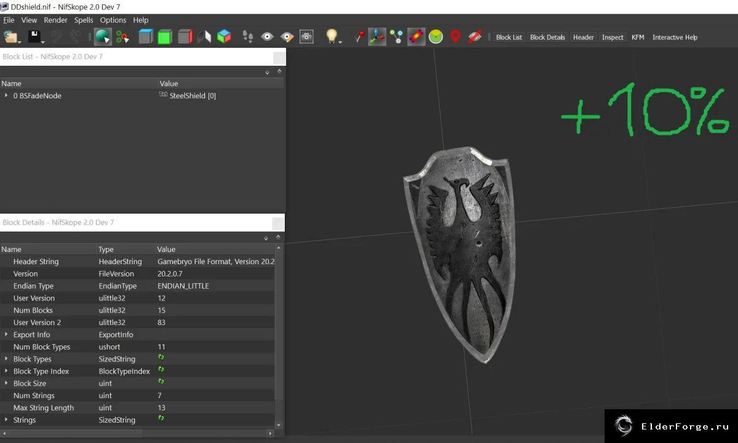Click the camera screenshot icon
Screen dimensions: 738x443
[307, 37]
